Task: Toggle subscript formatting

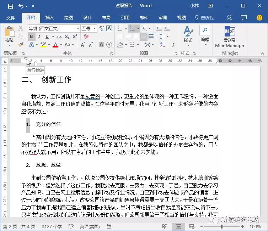Action: [67, 36]
